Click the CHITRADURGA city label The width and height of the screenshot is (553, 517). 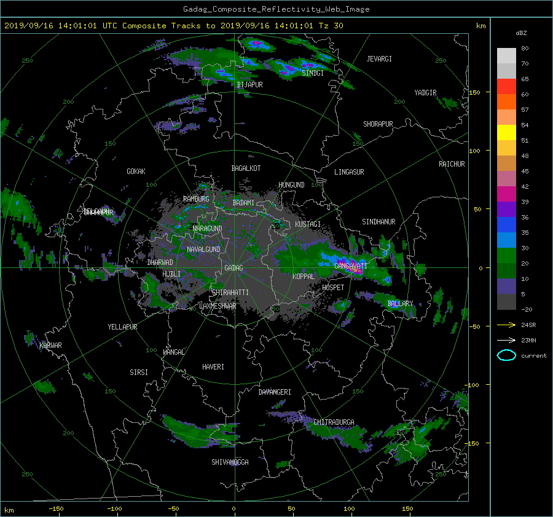point(334,422)
